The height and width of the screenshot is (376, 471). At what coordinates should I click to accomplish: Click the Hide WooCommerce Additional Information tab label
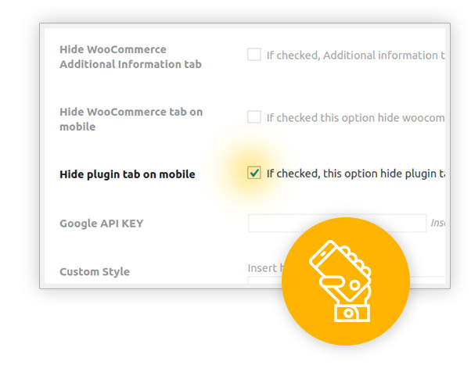click(x=131, y=57)
